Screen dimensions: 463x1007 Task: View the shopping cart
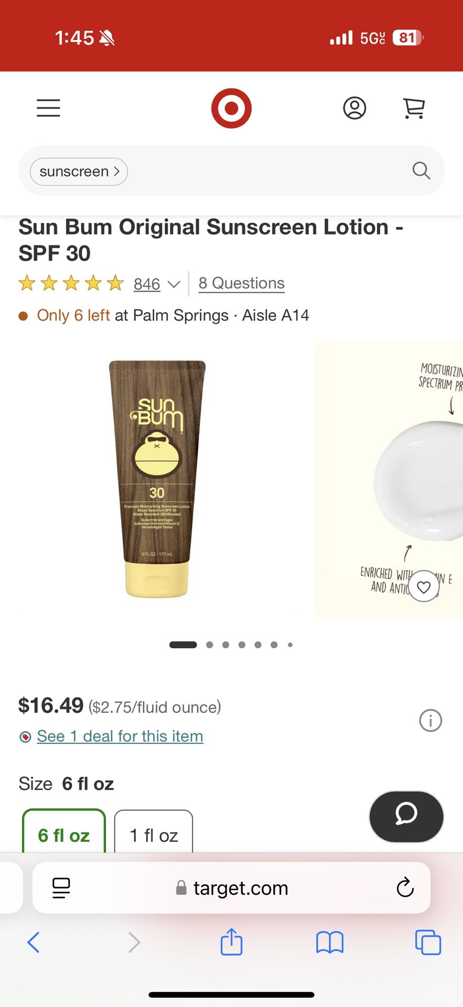[414, 108]
